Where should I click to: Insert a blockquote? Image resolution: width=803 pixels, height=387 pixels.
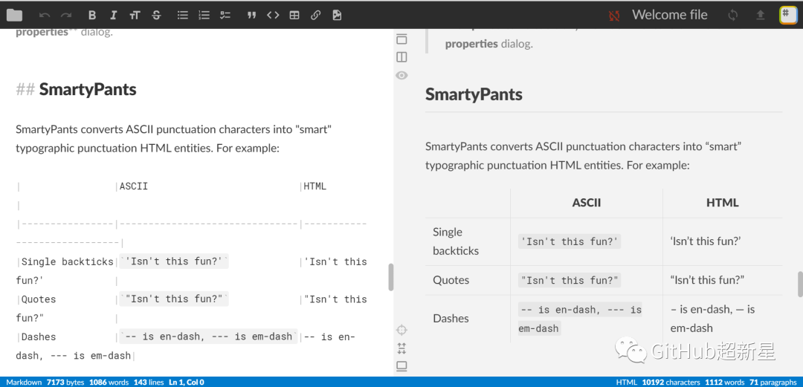(x=251, y=16)
